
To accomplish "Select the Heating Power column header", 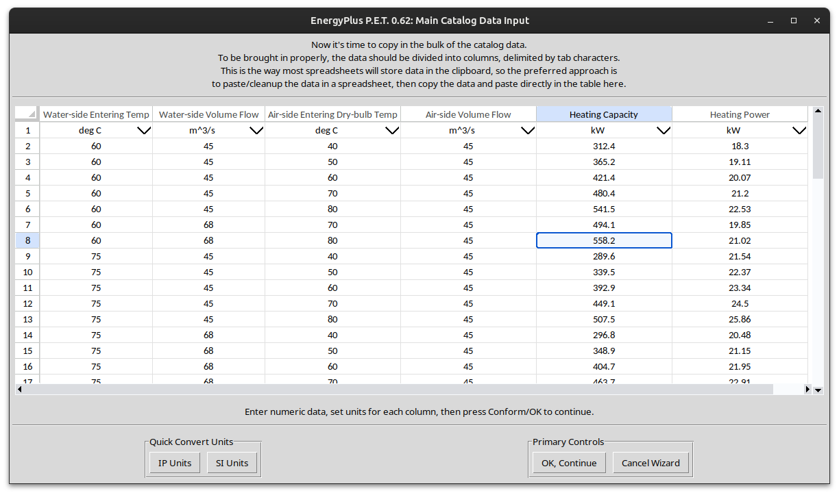I will pos(740,114).
